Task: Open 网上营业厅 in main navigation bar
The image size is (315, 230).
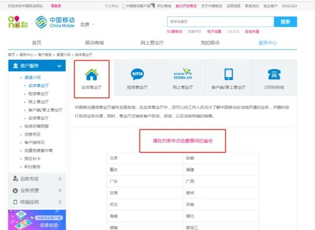Action: coord(152,43)
